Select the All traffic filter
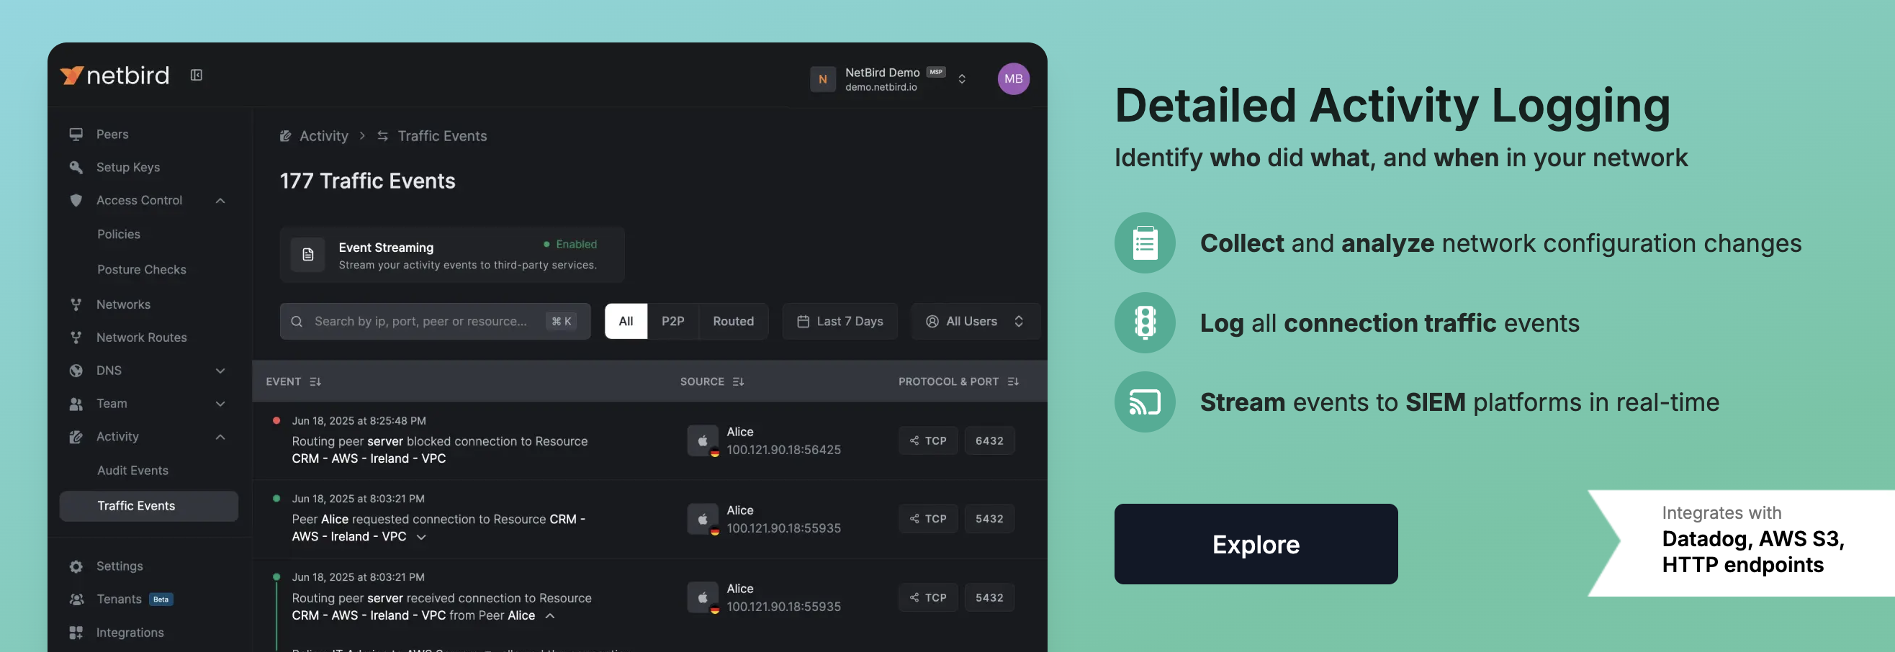 pyautogui.click(x=626, y=322)
